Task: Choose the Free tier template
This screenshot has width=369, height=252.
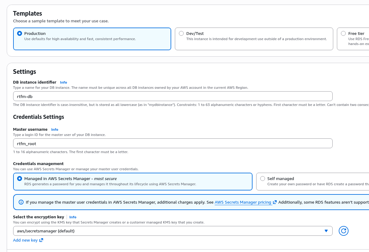Action: [343, 33]
